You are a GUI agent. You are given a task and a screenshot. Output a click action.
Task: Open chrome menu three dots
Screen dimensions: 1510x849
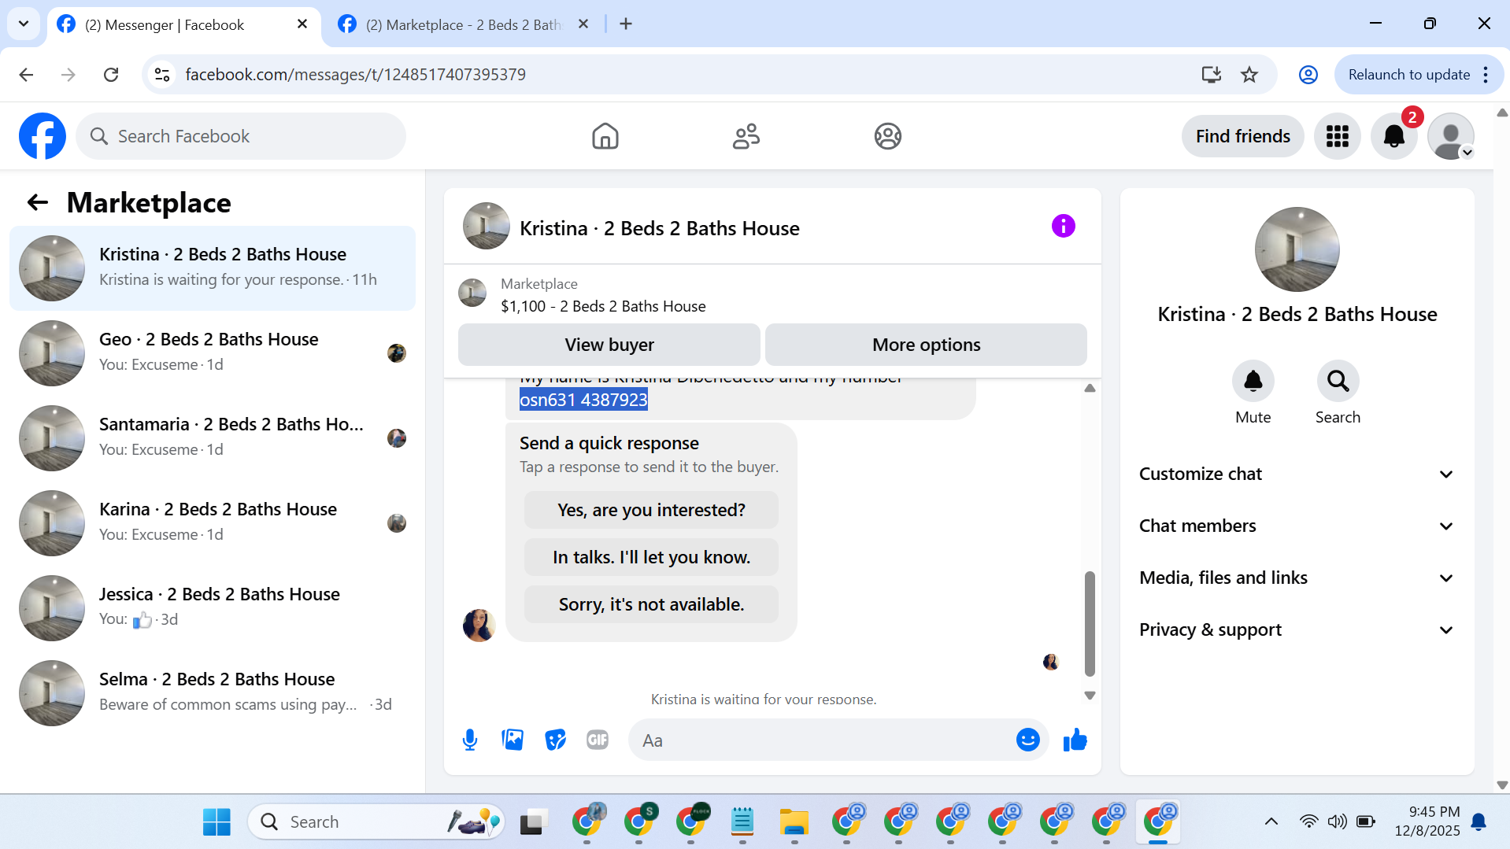(1486, 75)
